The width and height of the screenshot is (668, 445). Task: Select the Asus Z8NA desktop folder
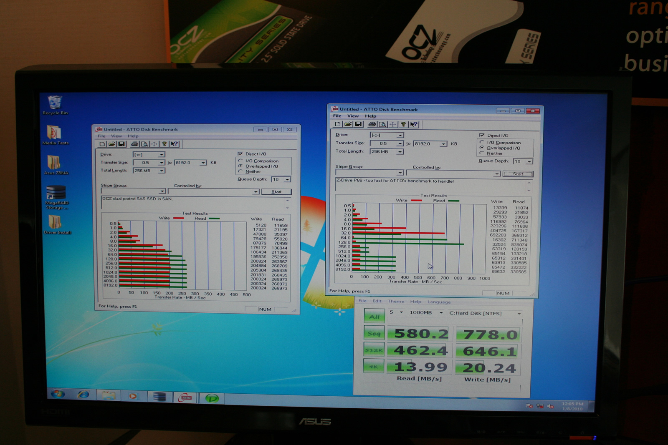(x=56, y=165)
